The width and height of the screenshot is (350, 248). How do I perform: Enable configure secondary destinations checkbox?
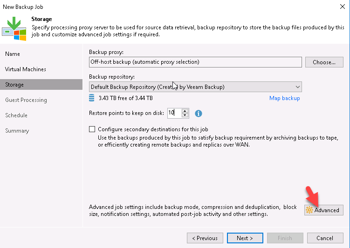92,129
